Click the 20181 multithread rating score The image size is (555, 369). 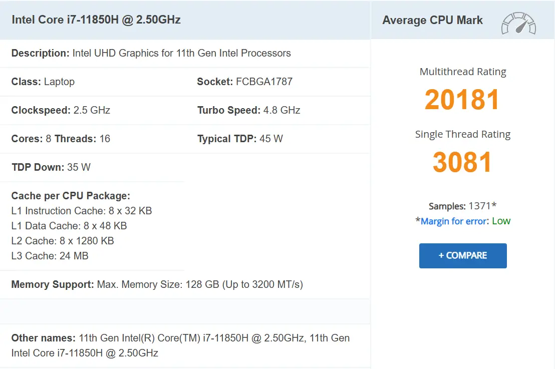tap(462, 100)
